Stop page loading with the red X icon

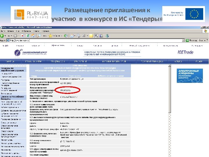23,36
